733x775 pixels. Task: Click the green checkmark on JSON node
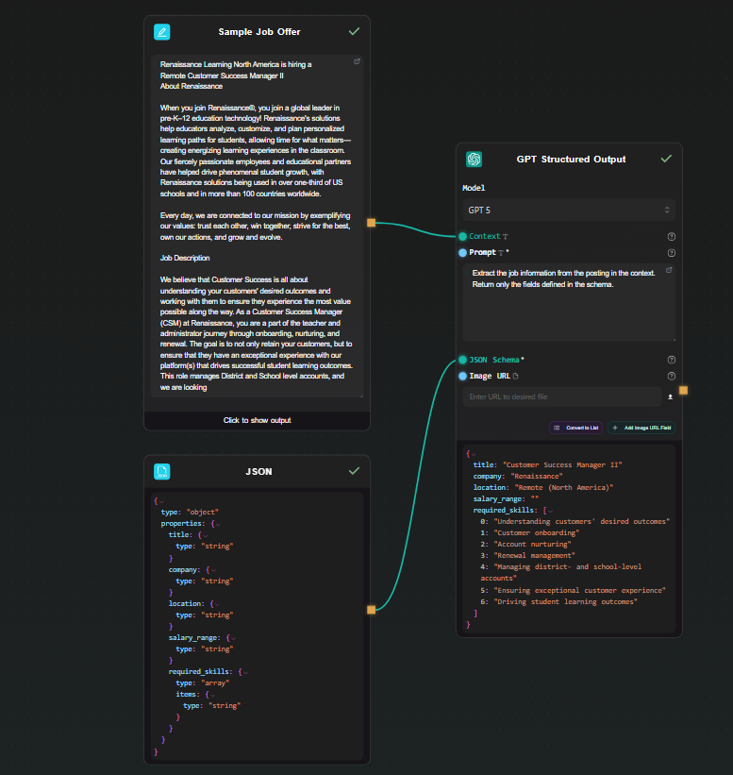(x=354, y=471)
